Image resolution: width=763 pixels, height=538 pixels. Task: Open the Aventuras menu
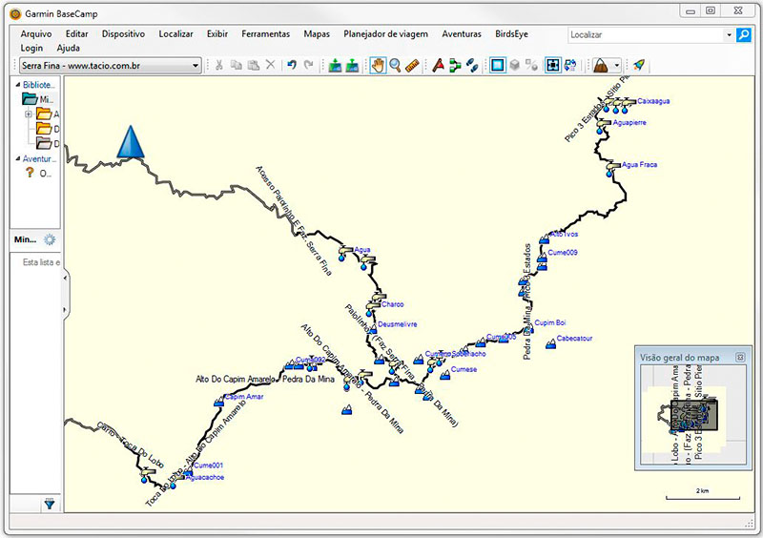[462, 34]
